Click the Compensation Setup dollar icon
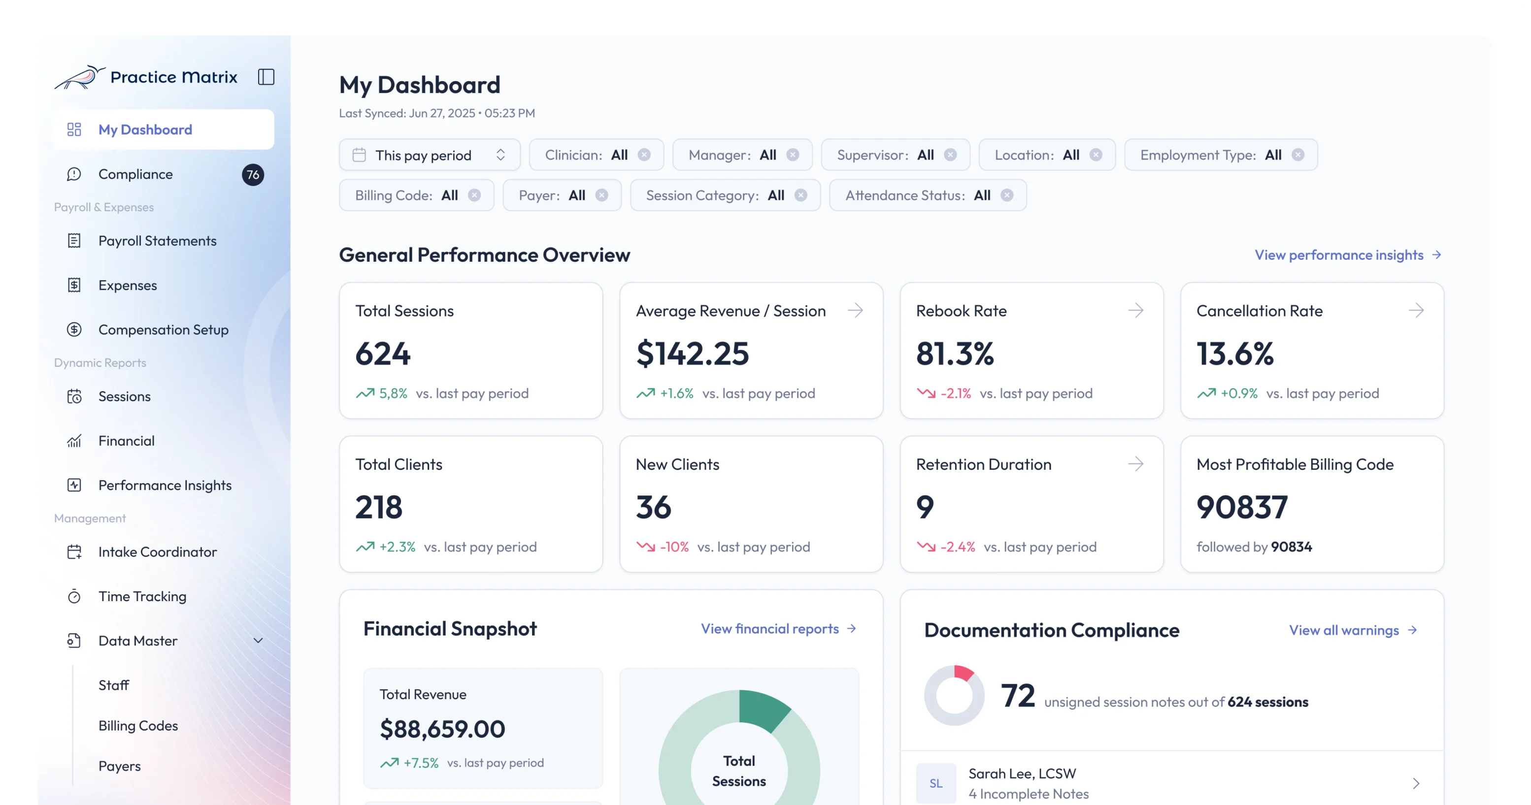 [x=74, y=329]
